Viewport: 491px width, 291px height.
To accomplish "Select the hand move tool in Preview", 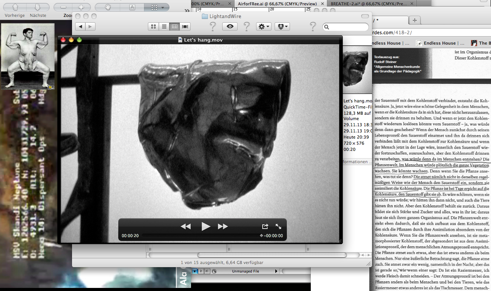I will coord(108,7).
